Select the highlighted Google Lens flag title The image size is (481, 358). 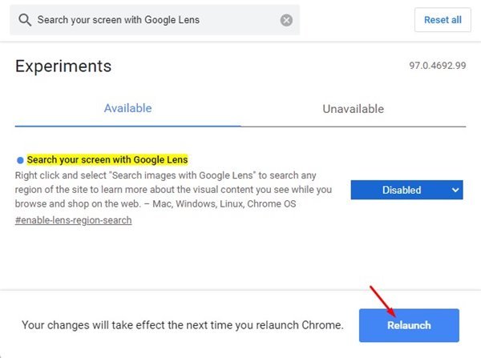point(107,159)
